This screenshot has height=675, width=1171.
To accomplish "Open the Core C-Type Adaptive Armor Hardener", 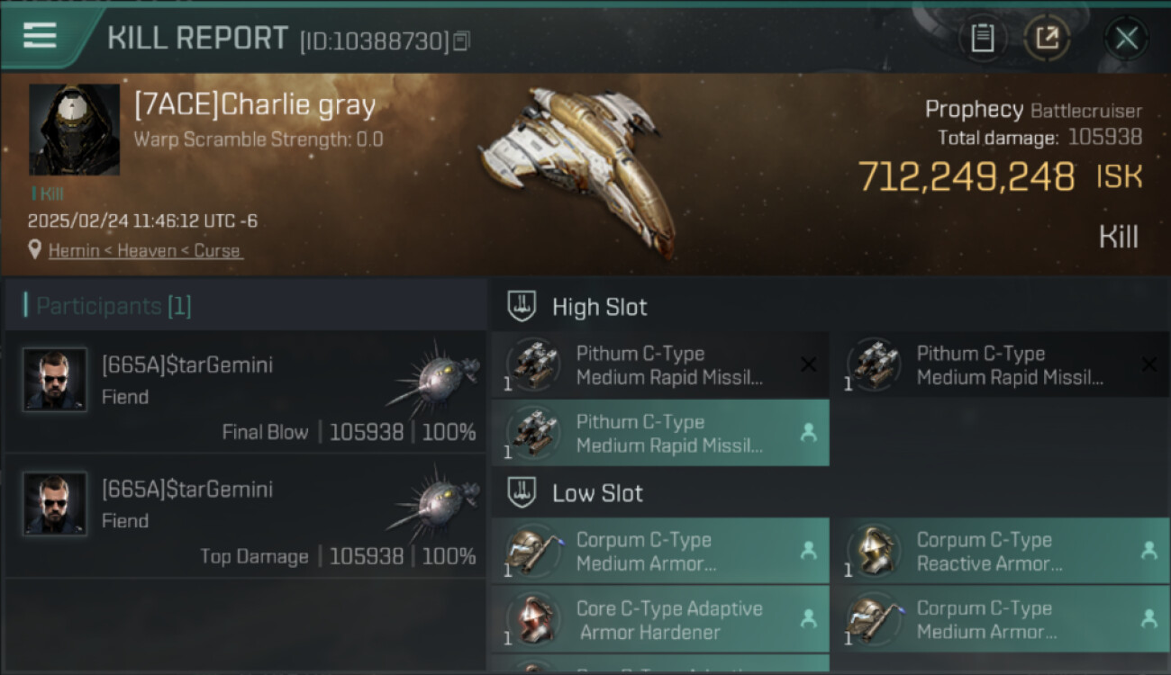I will (x=659, y=619).
